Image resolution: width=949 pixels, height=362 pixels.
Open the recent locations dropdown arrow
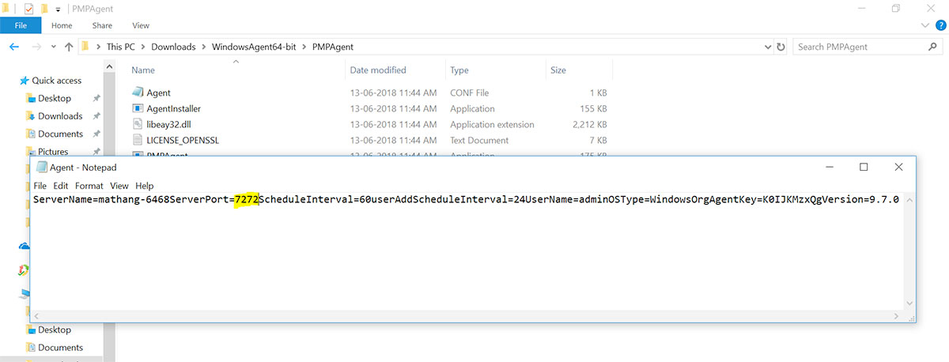[52, 47]
